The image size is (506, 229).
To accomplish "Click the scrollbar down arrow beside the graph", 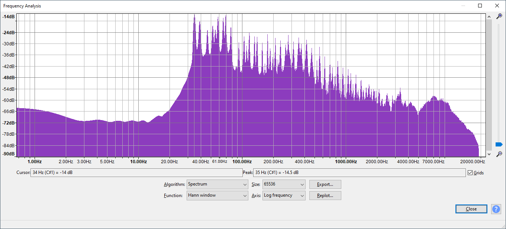I will 489,154.
